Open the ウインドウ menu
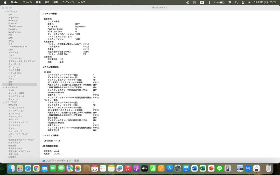This screenshot has height=175, width=280. 68,2
